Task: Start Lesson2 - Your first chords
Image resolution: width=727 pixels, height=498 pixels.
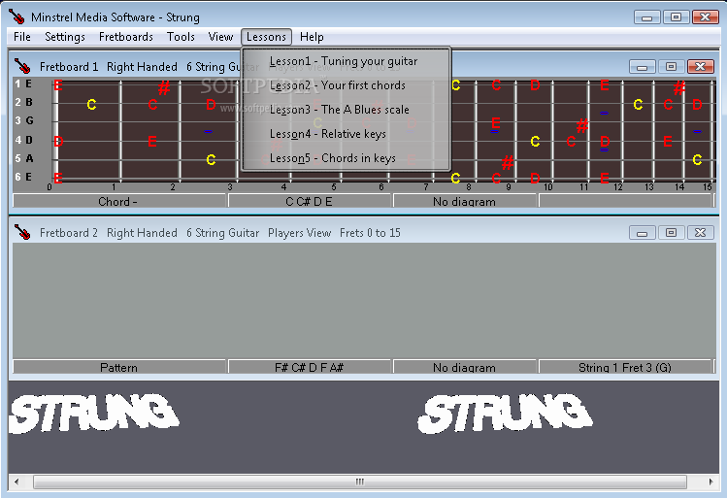Action: tap(346, 85)
